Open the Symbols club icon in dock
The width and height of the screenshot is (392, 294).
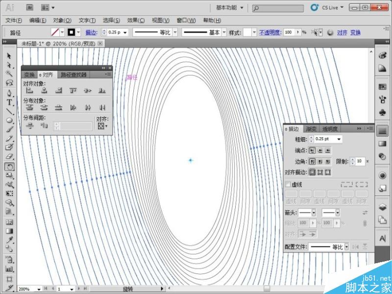pos(382,112)
